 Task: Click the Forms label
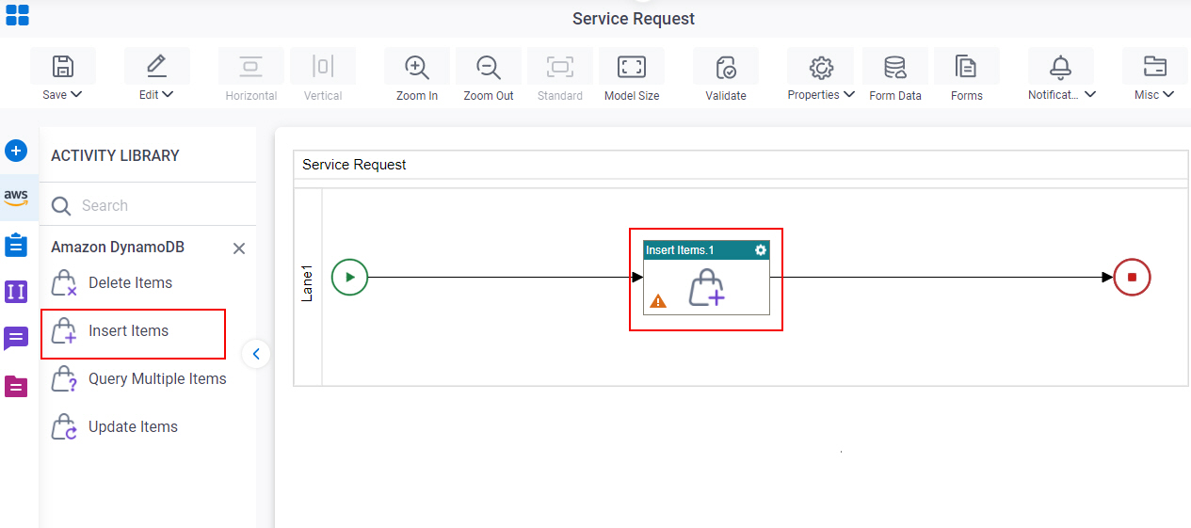point(967,96)
